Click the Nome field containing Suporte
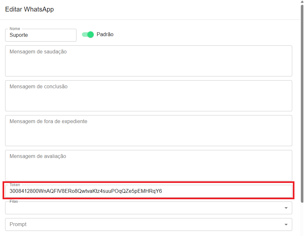 [41, 35]
